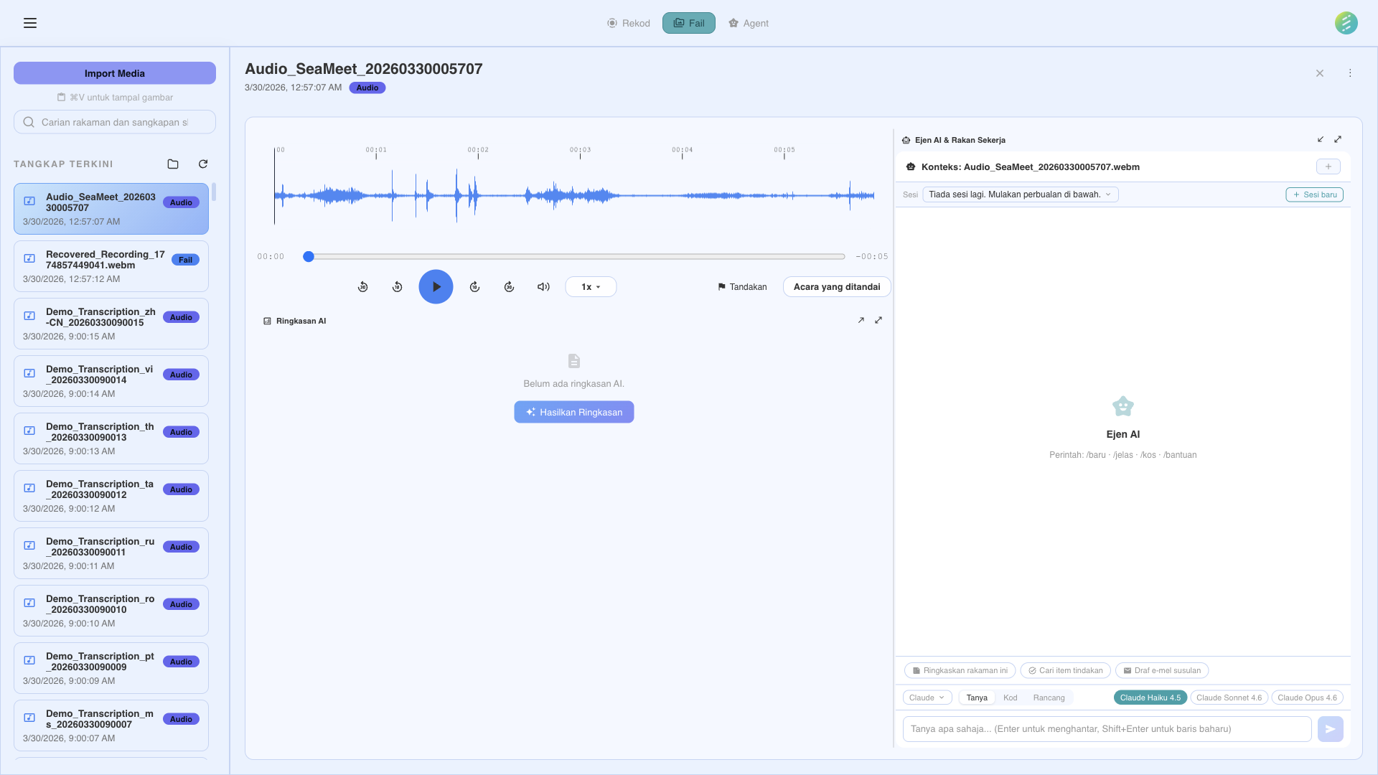Open the hamburger menu icon

coord(30,23)
